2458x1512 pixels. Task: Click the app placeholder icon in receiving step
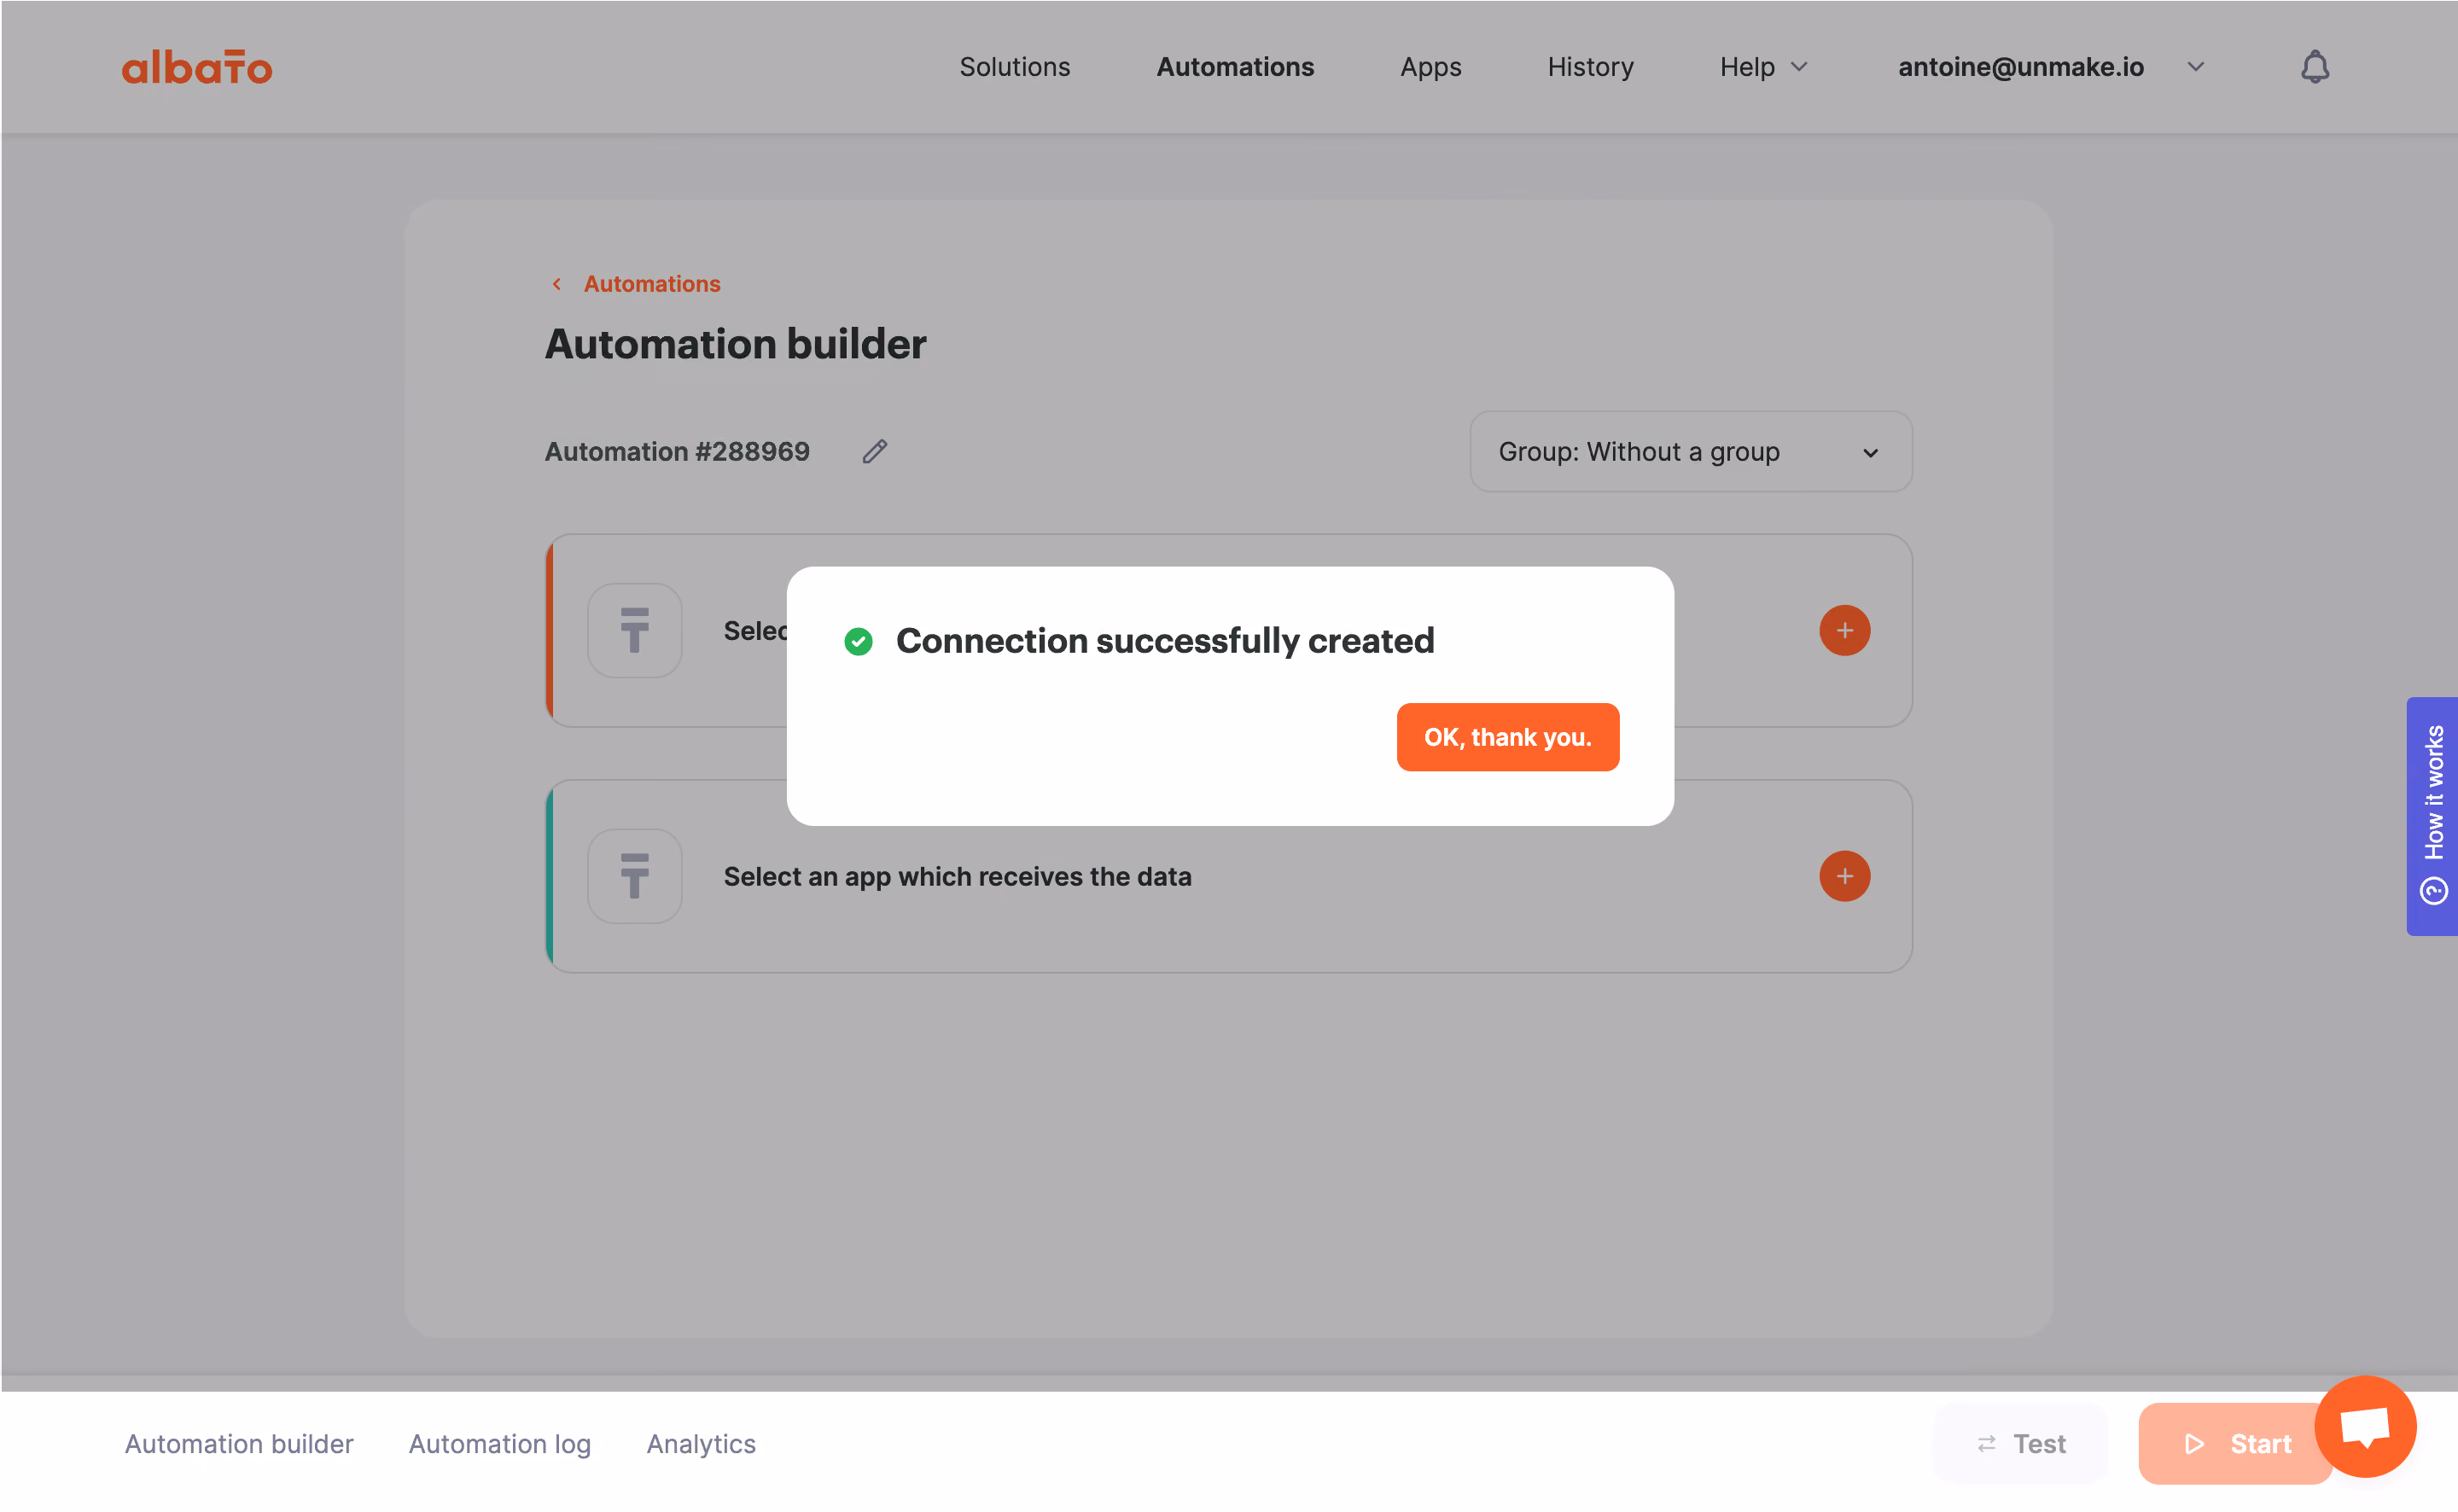[x=635, y=876]
